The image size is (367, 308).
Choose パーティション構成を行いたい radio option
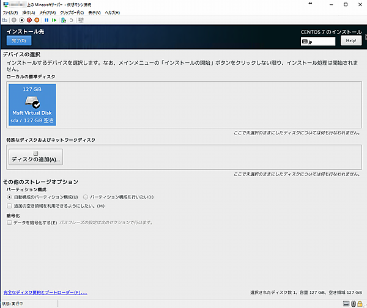click(x=86, y=197)
